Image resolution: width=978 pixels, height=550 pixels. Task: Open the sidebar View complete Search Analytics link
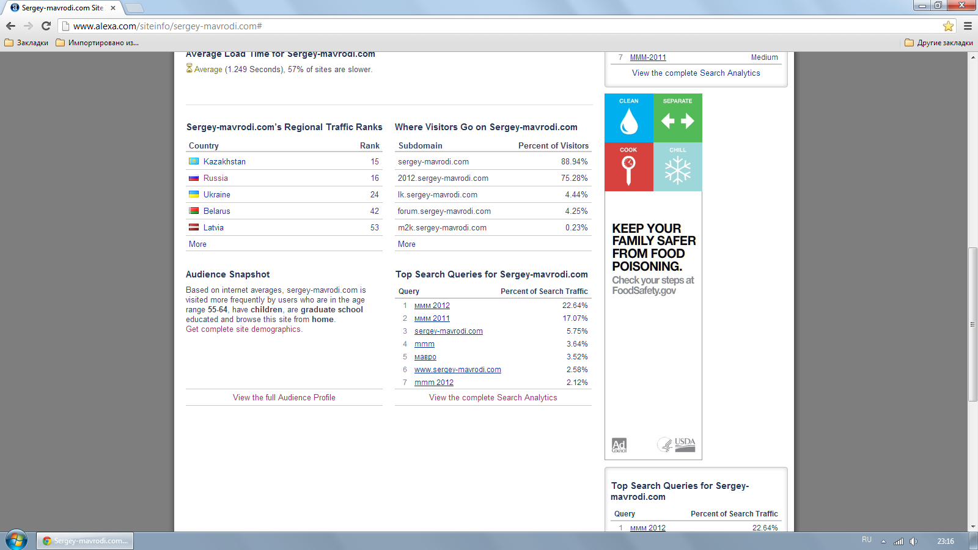pyautogui.click(x=696, y=73)
